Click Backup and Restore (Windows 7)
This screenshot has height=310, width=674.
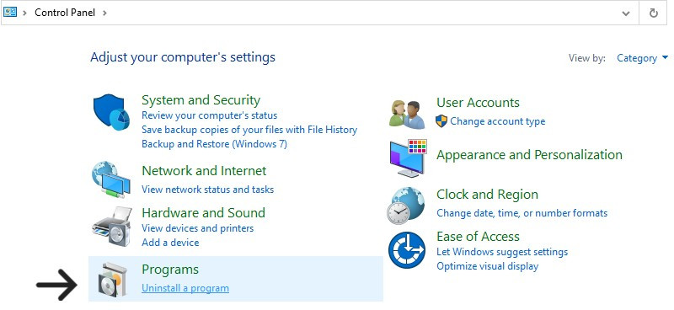(215, 144)
